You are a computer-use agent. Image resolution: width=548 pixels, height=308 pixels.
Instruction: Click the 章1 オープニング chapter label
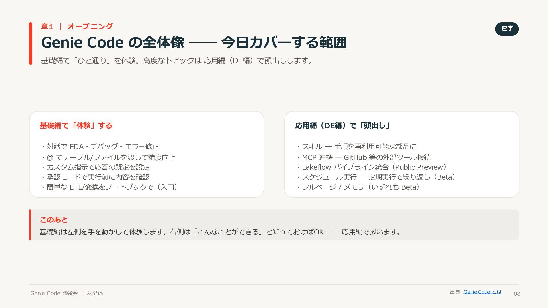click(x=77, y=27)
